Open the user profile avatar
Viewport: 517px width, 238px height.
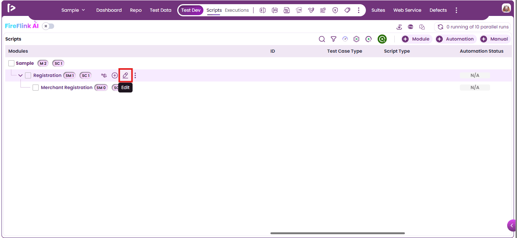point(506,8)
